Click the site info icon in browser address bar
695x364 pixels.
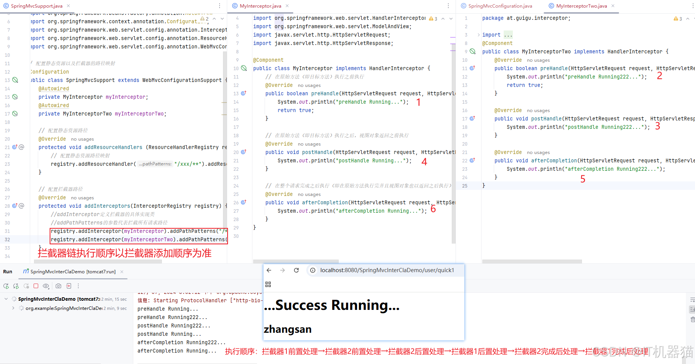pyautogui.click(x=313, y=270)
